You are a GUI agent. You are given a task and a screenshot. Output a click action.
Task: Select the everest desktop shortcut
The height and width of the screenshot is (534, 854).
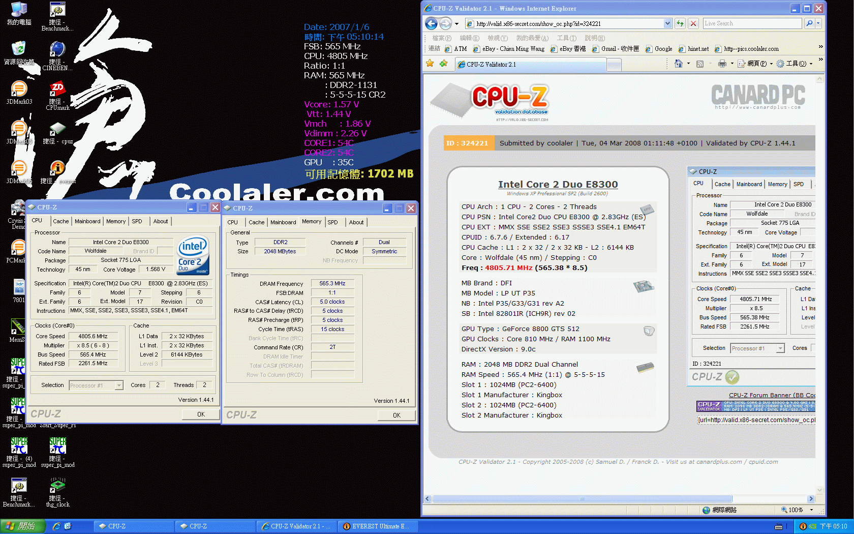point(57,172)
